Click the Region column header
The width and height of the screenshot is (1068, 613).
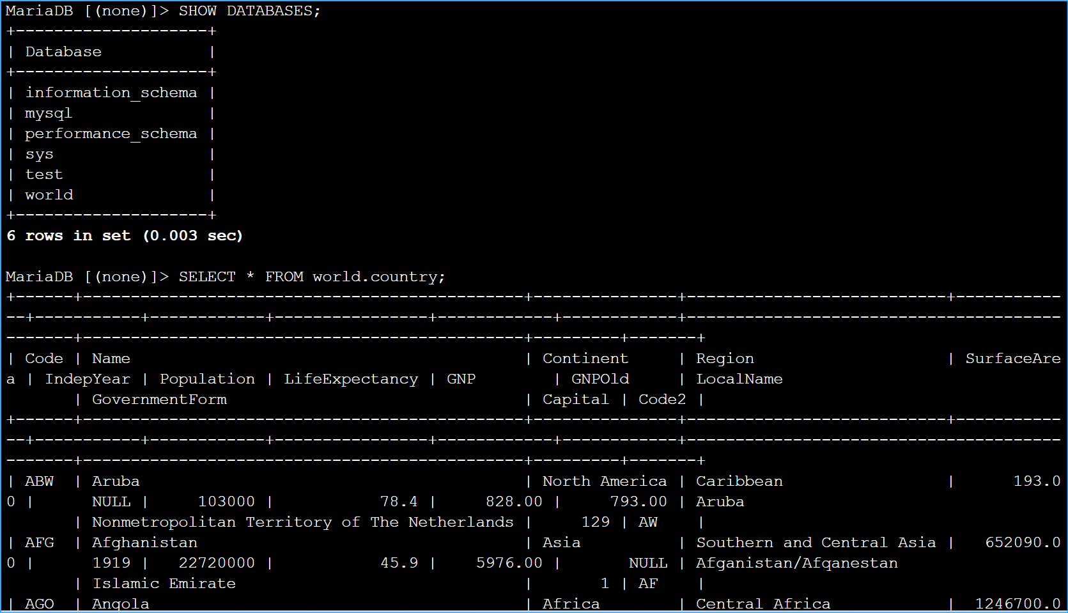[724, 358]
